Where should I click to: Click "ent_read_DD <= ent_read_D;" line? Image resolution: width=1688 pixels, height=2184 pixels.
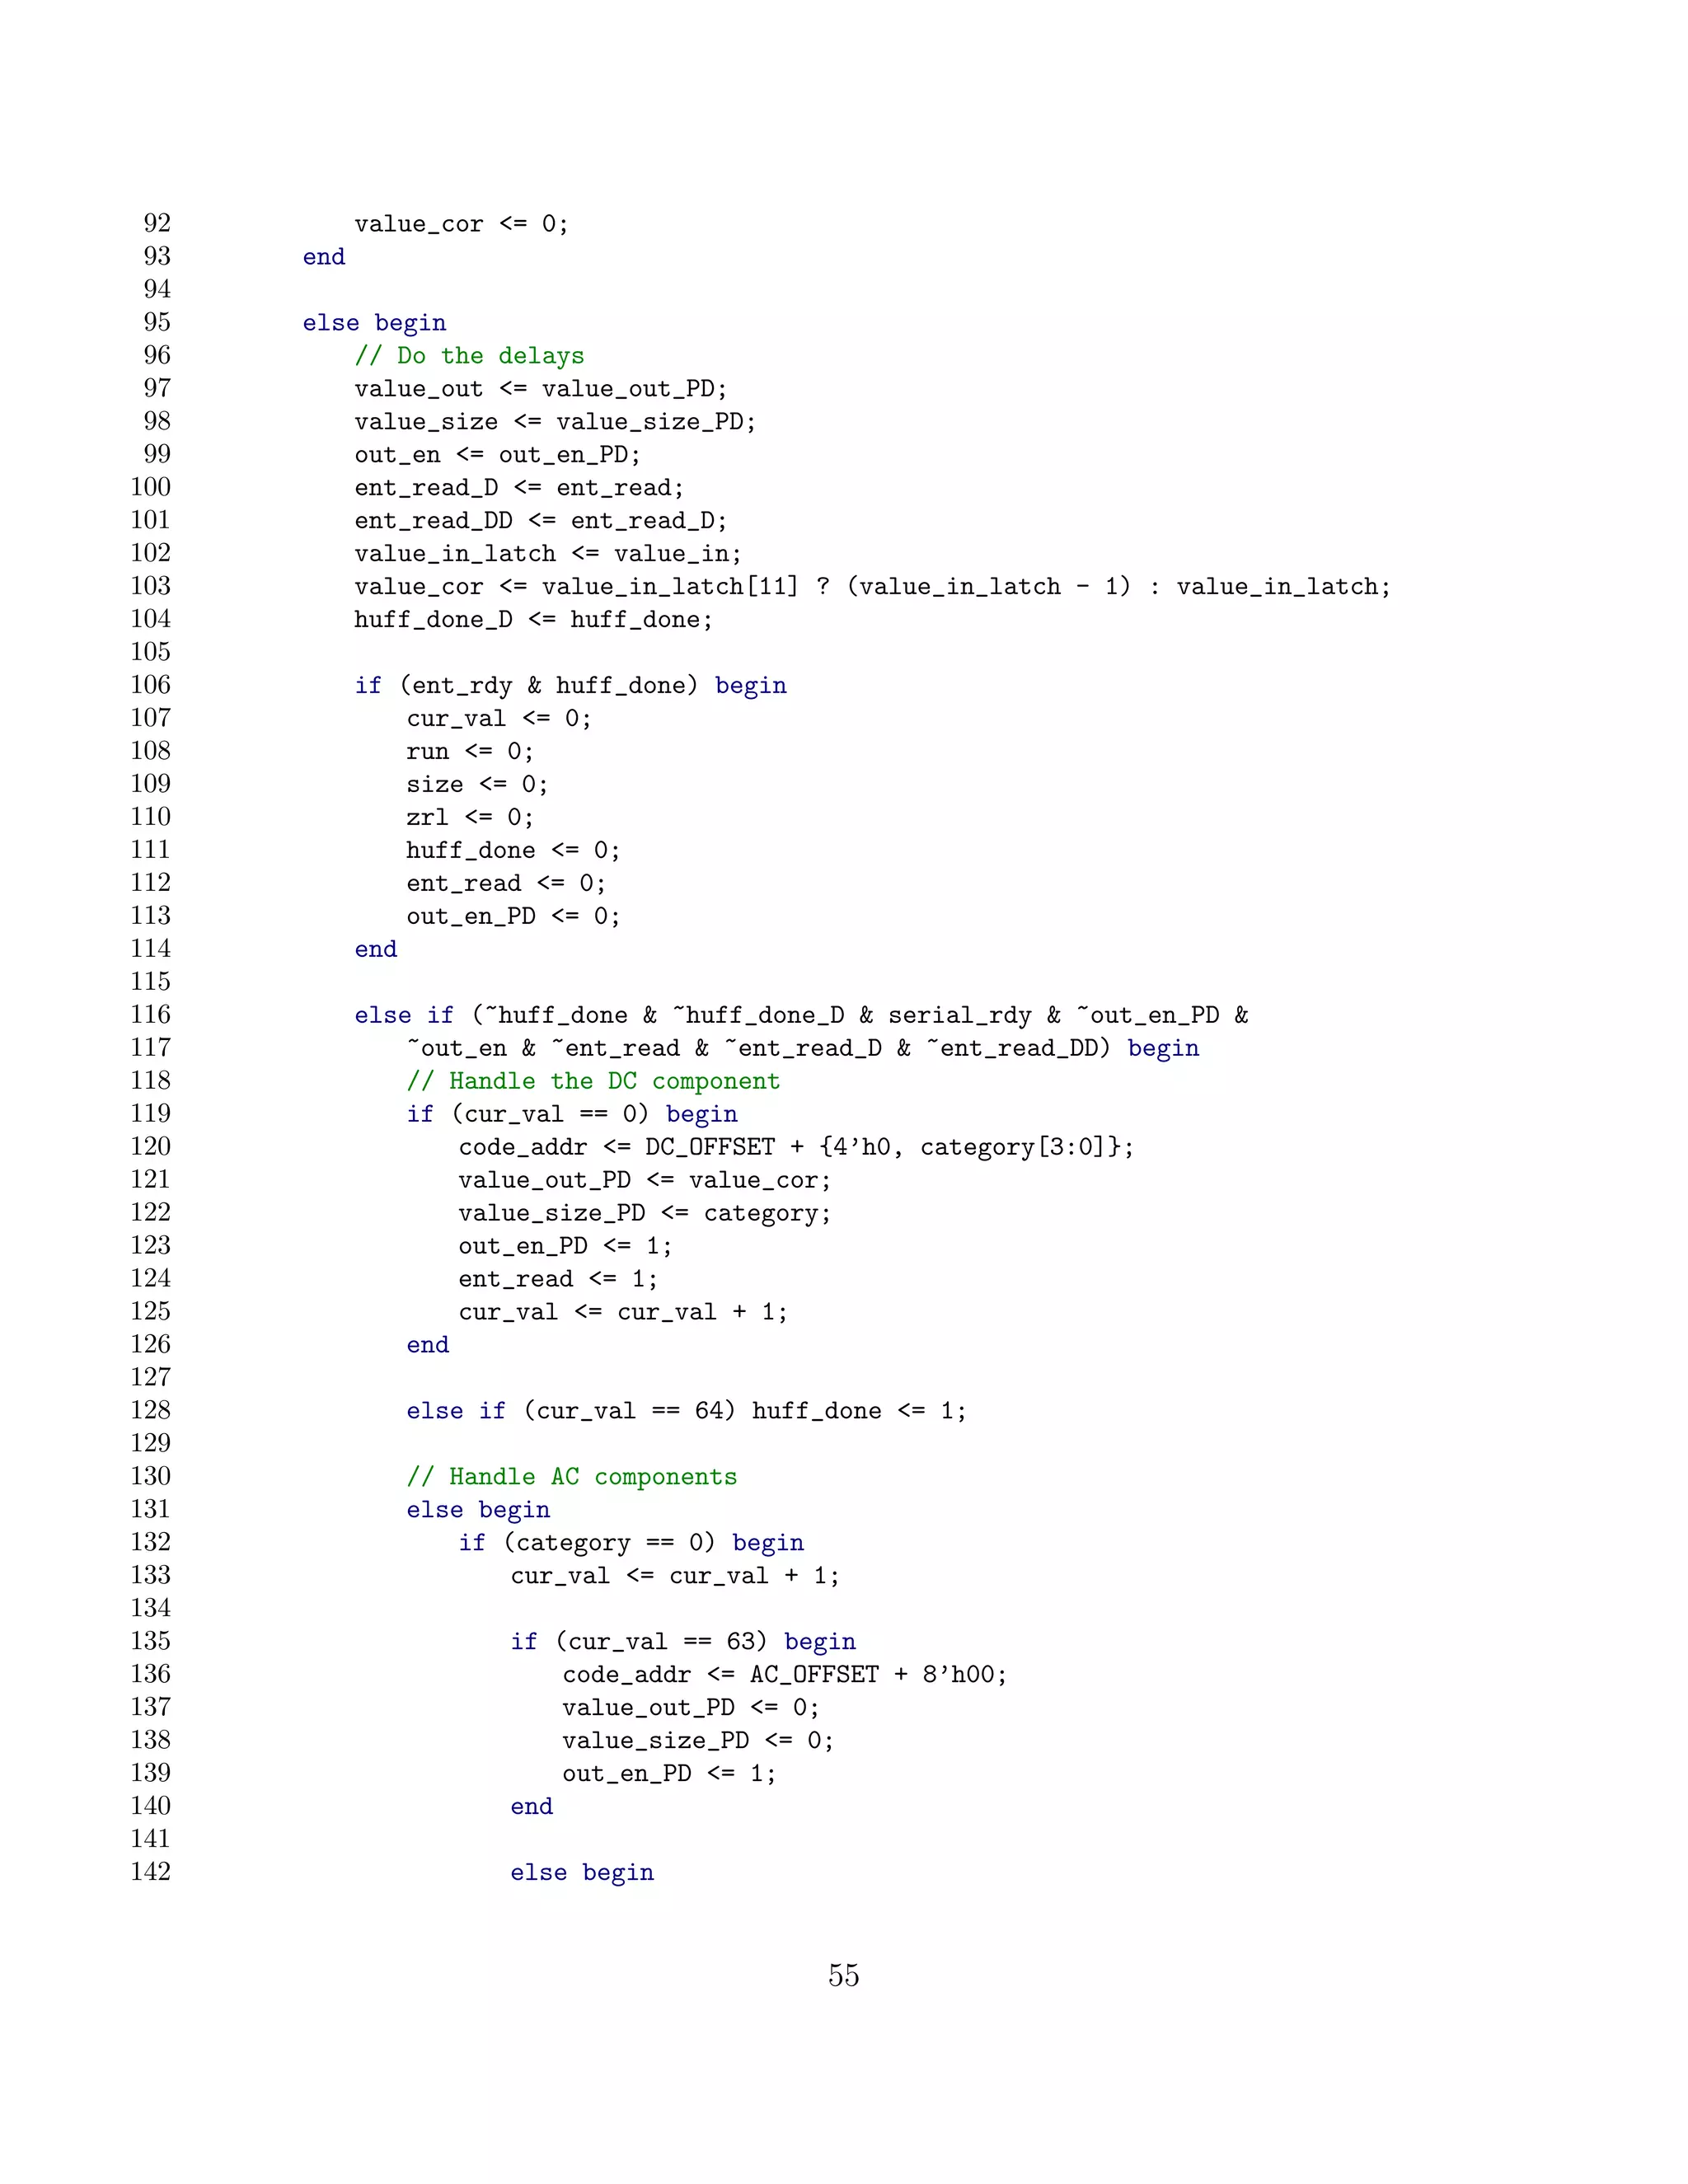(541, 521)
